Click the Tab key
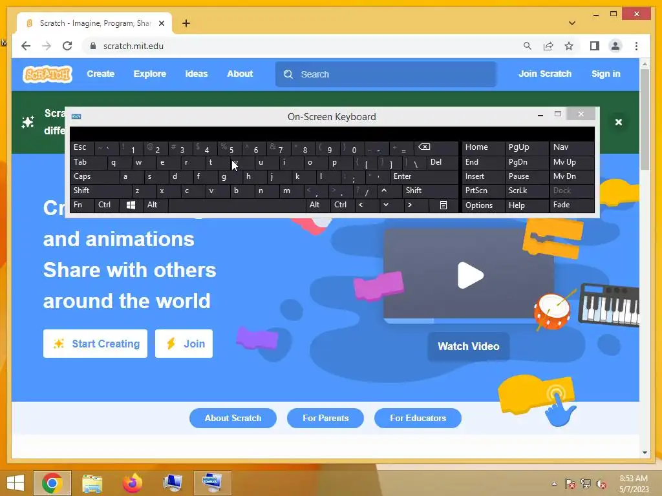 point(89,162)
